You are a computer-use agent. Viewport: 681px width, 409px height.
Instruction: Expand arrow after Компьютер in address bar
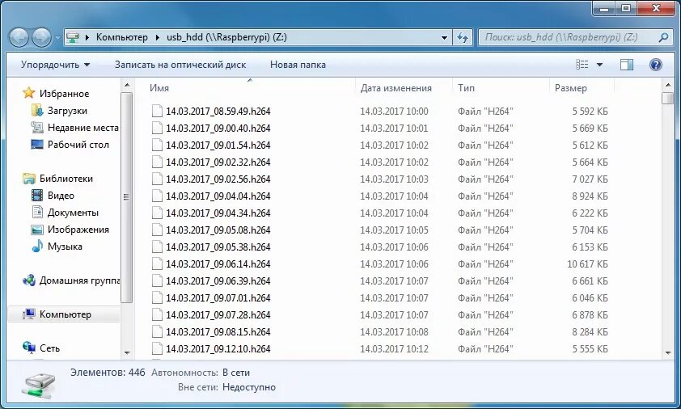pyautogui.click(x=157, y=37)
